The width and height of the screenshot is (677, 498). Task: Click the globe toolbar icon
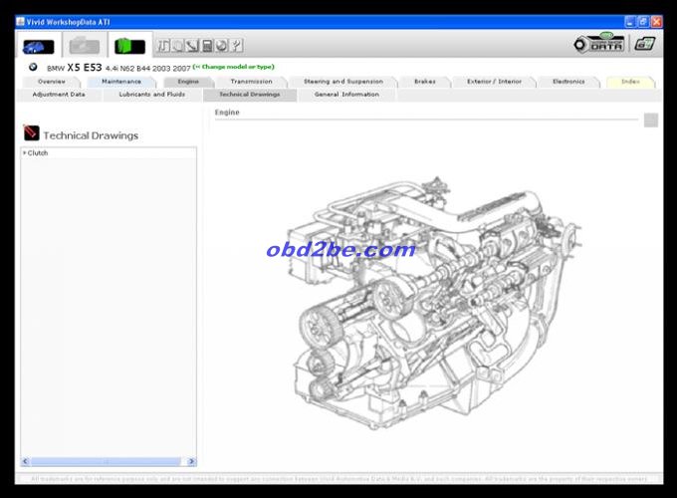tap(222, 46)
